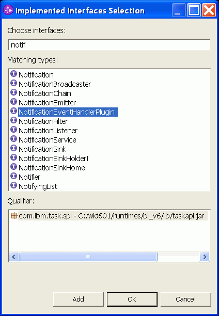Click the package icon beside com.ibm.task.spi
219x316 pixels.
pos(14,216)
